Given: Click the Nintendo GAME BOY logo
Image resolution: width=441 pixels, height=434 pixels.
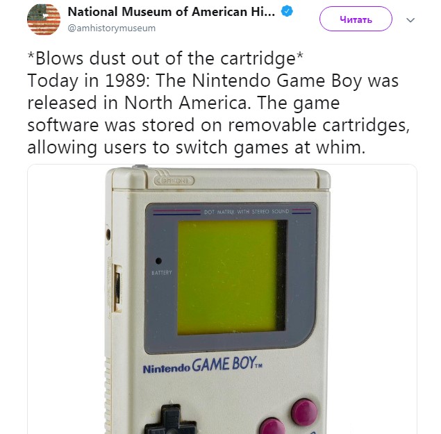Looking at the screenshot, I should click(203, 365).
